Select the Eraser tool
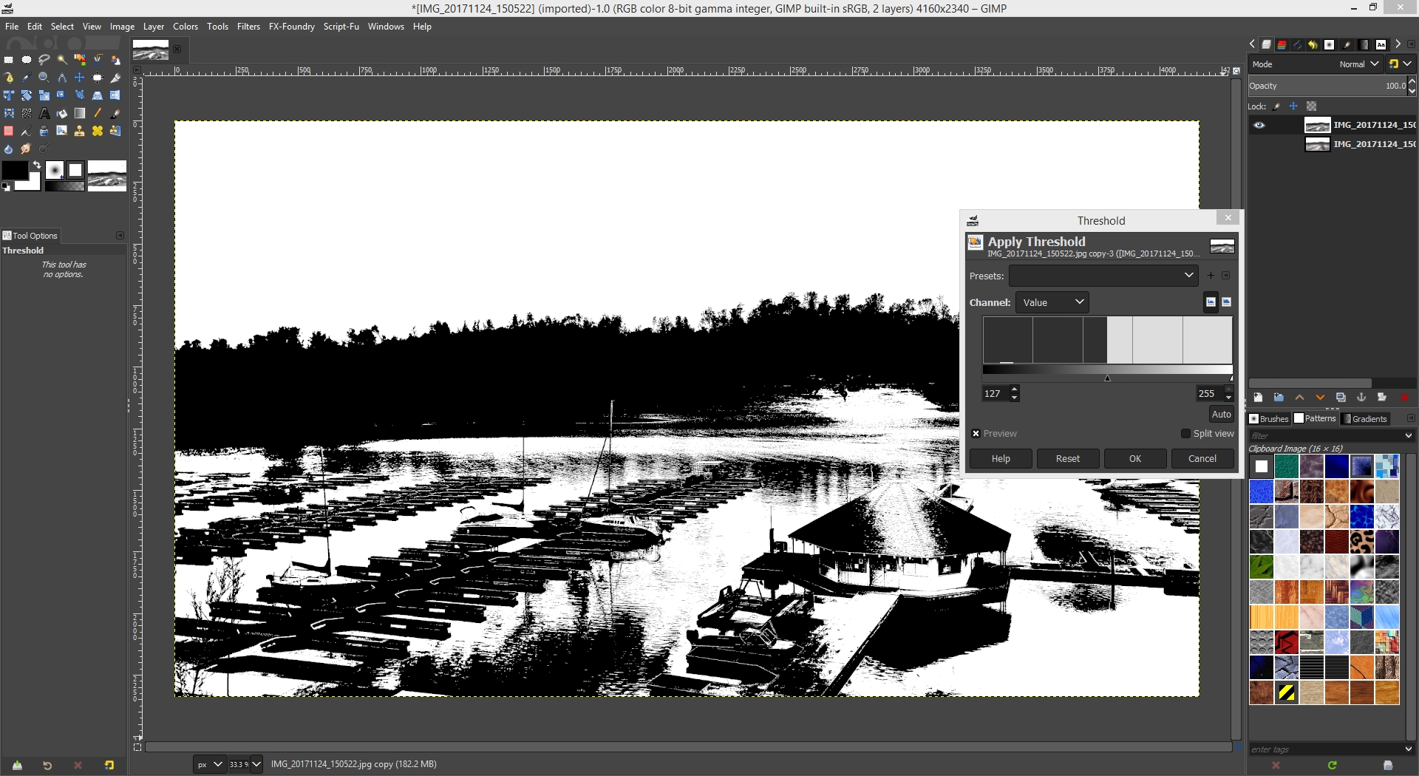Image resolution: width=1419 pixels, height=776 pixels. tap(9, 131)
